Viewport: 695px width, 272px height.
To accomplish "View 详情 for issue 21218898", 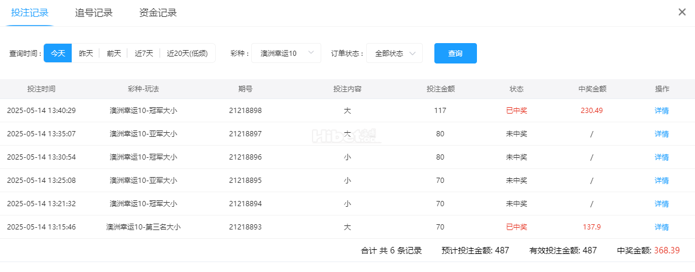I will 661,111.
